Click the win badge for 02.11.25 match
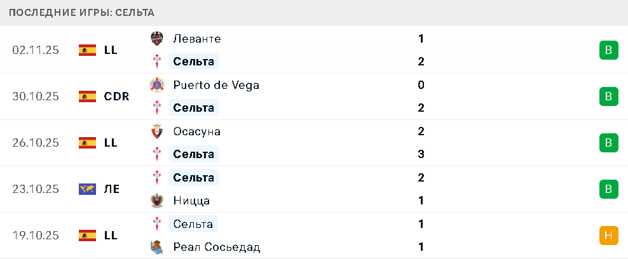Viewport: 628px width, 259px height. point(608,50)
